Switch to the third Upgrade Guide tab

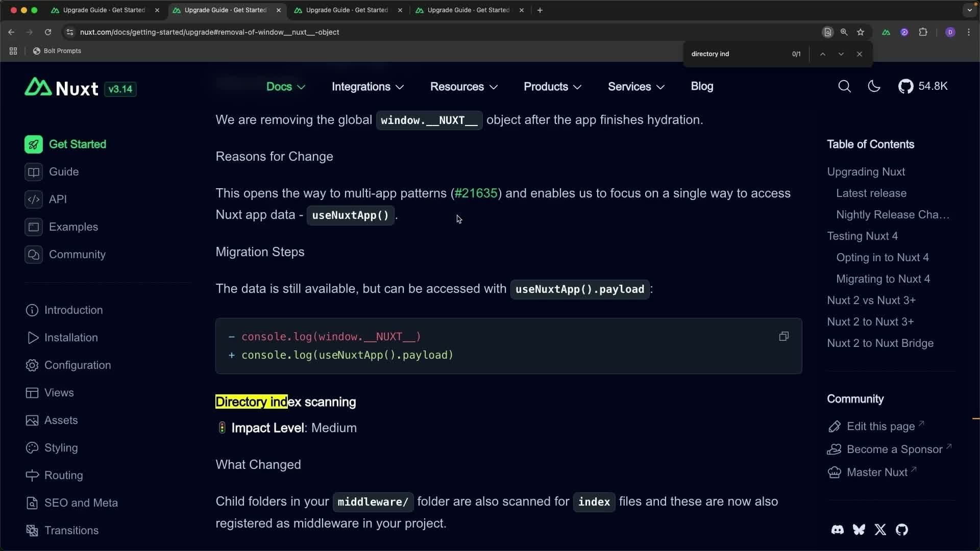[347, 10]
